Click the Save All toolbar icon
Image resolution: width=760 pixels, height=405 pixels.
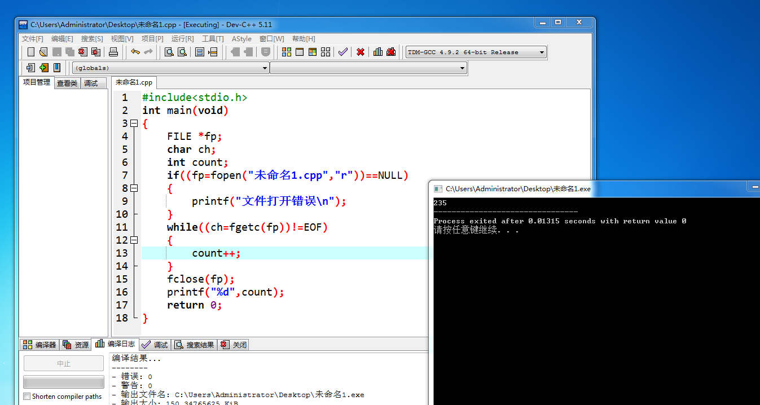pos(70,52)
